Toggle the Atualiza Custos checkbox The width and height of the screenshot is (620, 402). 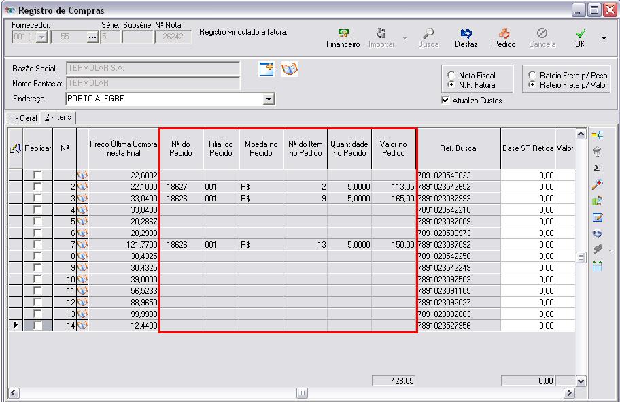[446, 101]
